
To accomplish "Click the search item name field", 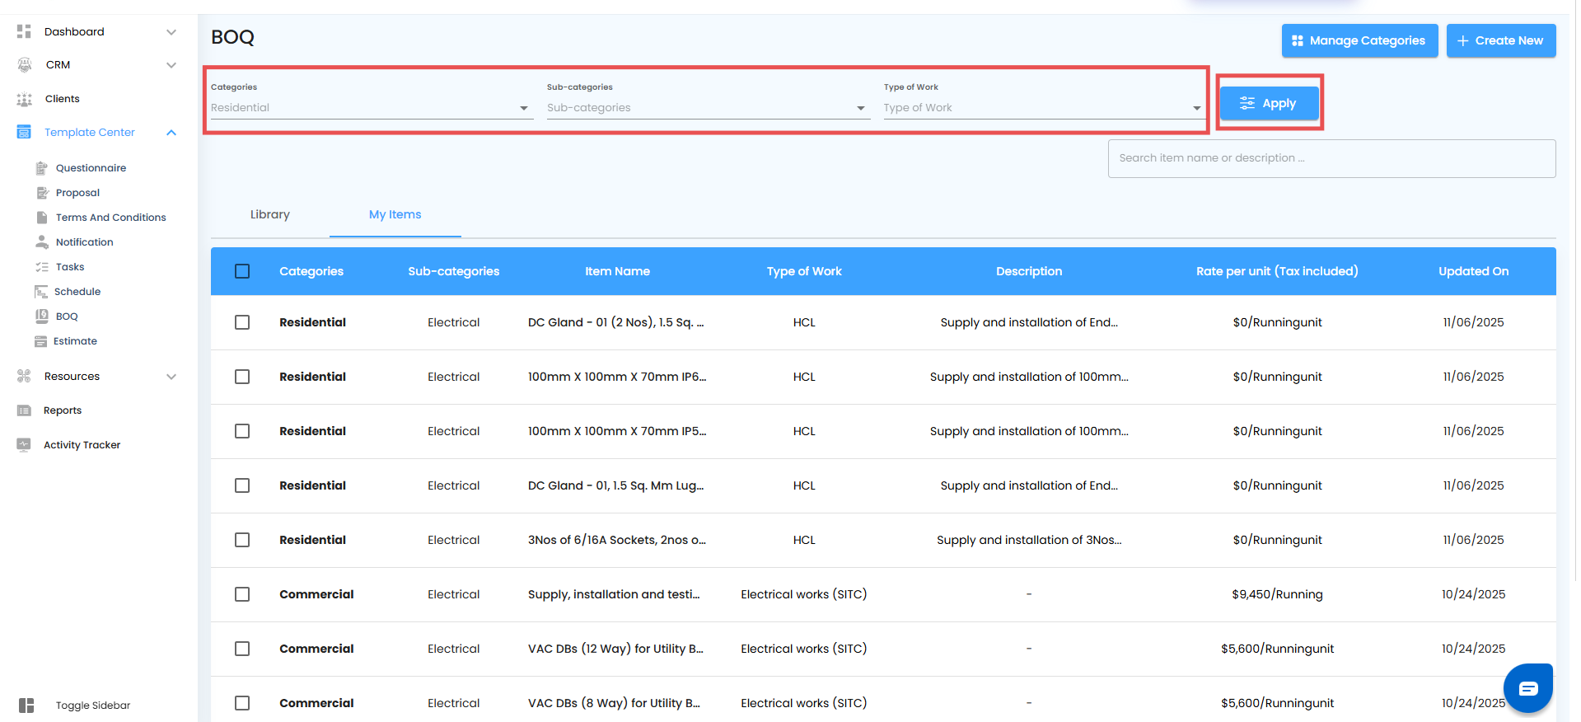I will tap(1331, 158).
